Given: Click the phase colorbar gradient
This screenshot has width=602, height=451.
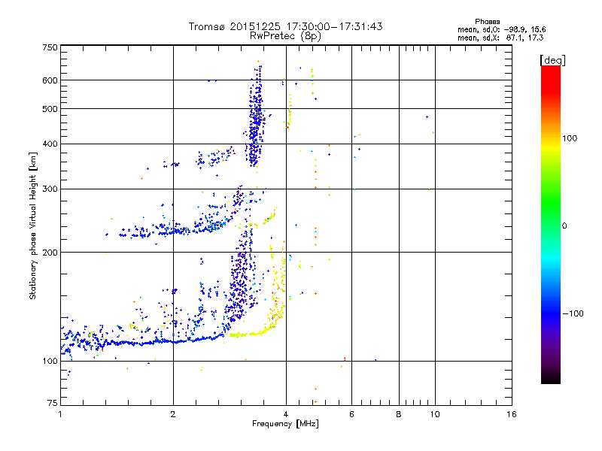Looking at the screenshot, I should [551, 224].
